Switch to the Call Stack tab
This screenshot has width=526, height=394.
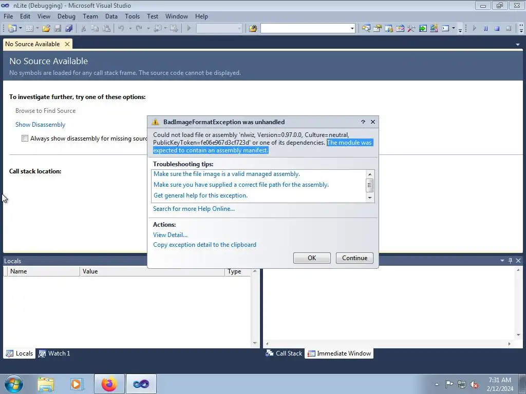click(284, 353)
